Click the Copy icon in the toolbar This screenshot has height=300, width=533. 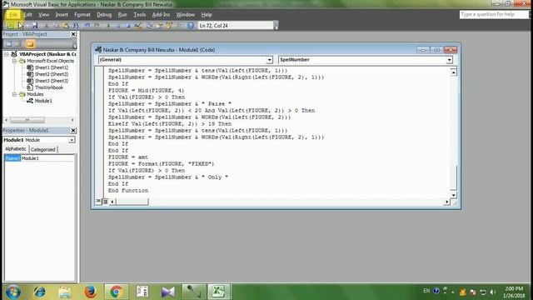click(x=56, y=26)
